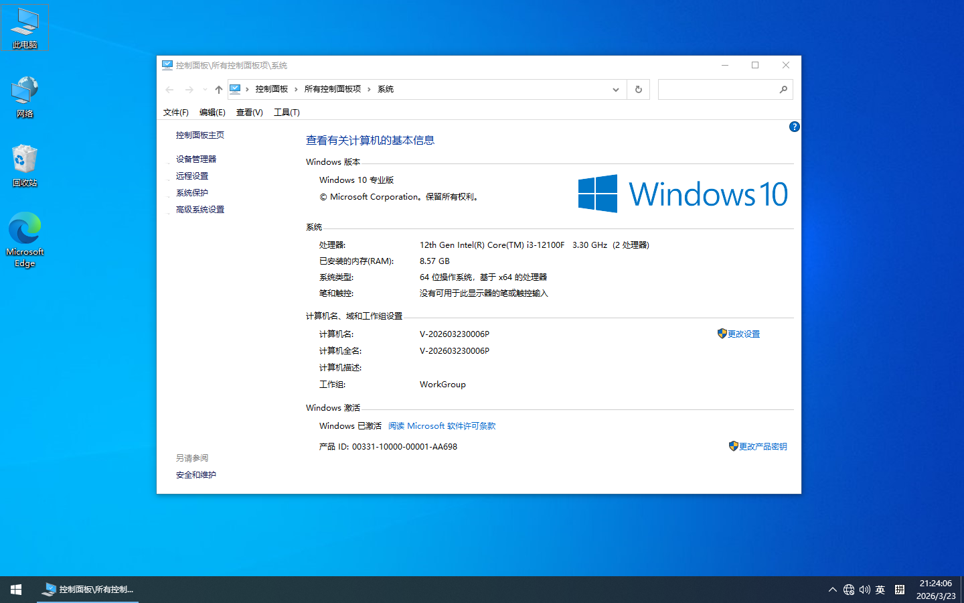
Task: Click the Start button
Action: [15, 590]
